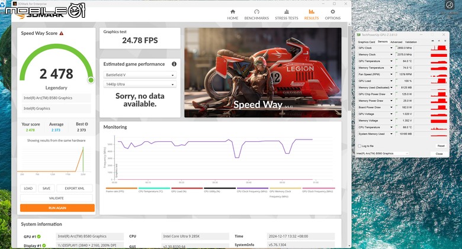This screenshot has width=462, height=249.
Task: Click the LOAD button
Action: (x=28, y=188)
